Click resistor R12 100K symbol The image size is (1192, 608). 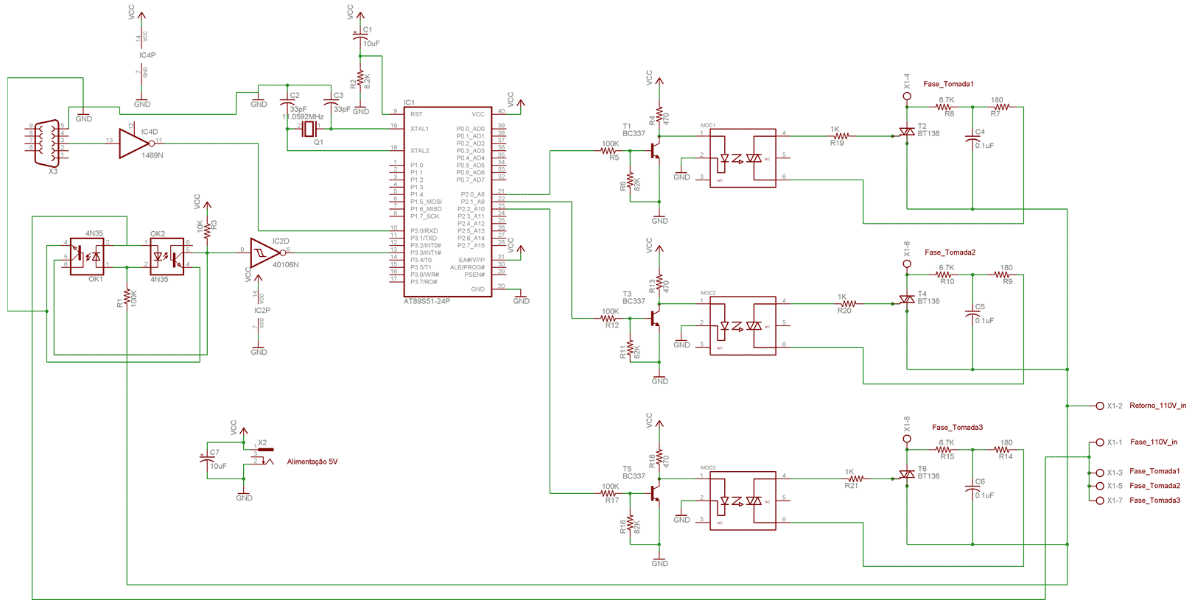(609, 319)
